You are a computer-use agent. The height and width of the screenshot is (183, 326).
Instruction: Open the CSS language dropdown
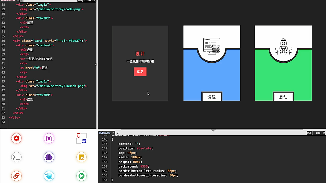(x=319, y=133)
